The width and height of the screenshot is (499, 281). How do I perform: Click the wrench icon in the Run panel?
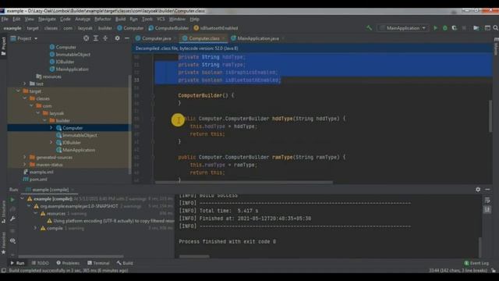[x=12, y=219]
